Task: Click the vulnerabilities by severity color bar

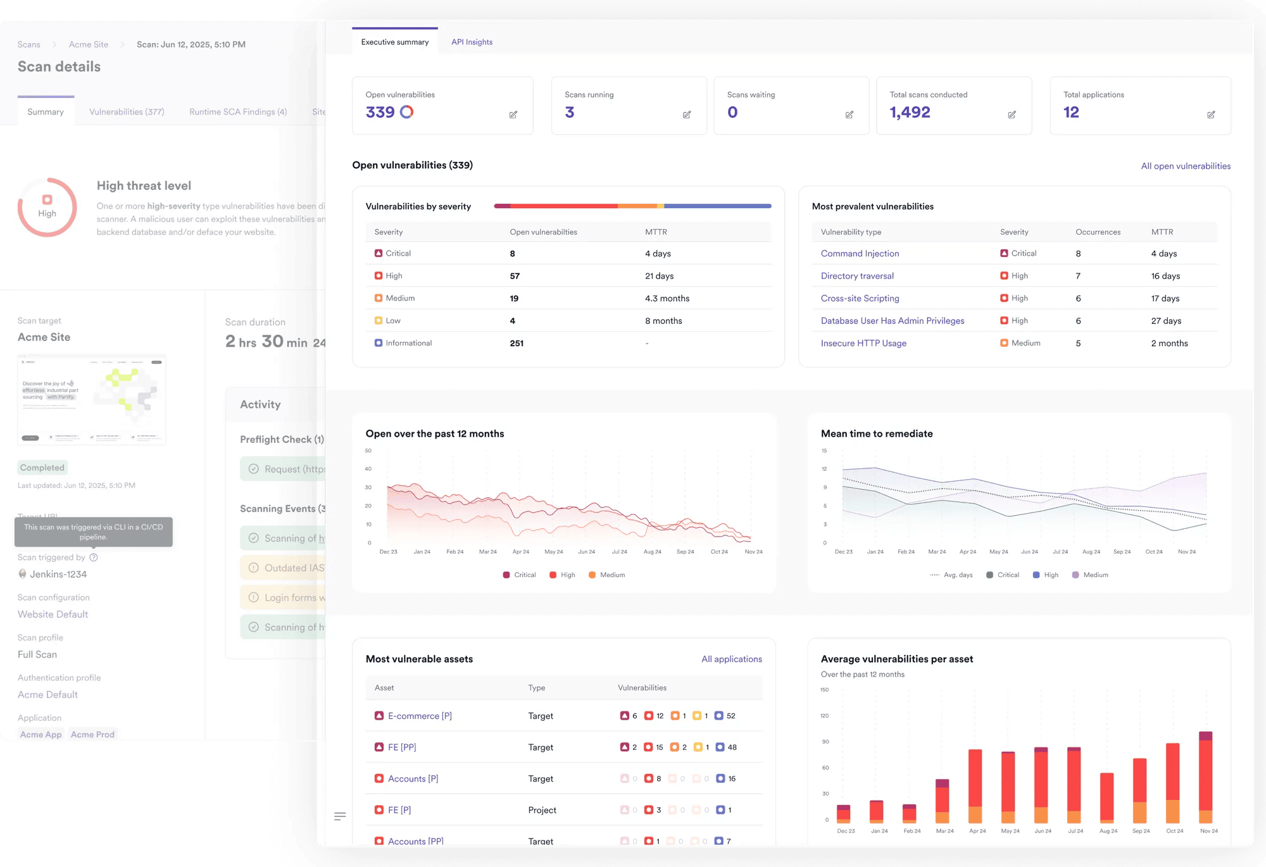Action: pyautogui.click(x=632, y=206)
